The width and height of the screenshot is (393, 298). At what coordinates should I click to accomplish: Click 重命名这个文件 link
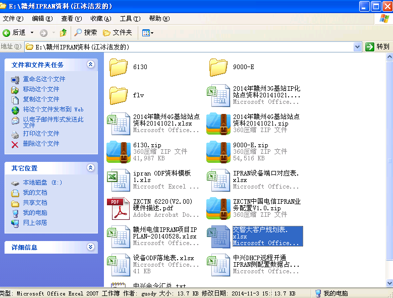click(44, 79)
